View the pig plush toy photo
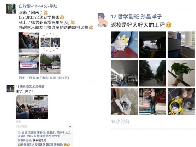Viewport: 196px width, 147px height. click(x=124, y=45)
